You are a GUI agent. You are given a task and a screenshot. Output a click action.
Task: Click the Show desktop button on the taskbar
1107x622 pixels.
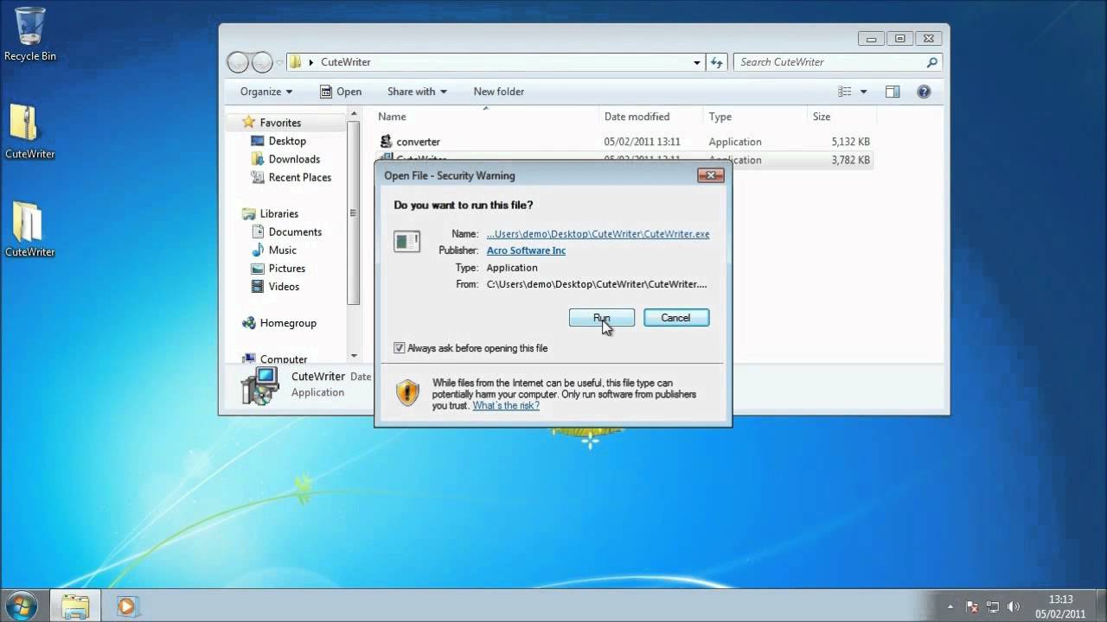[1100, 606]
